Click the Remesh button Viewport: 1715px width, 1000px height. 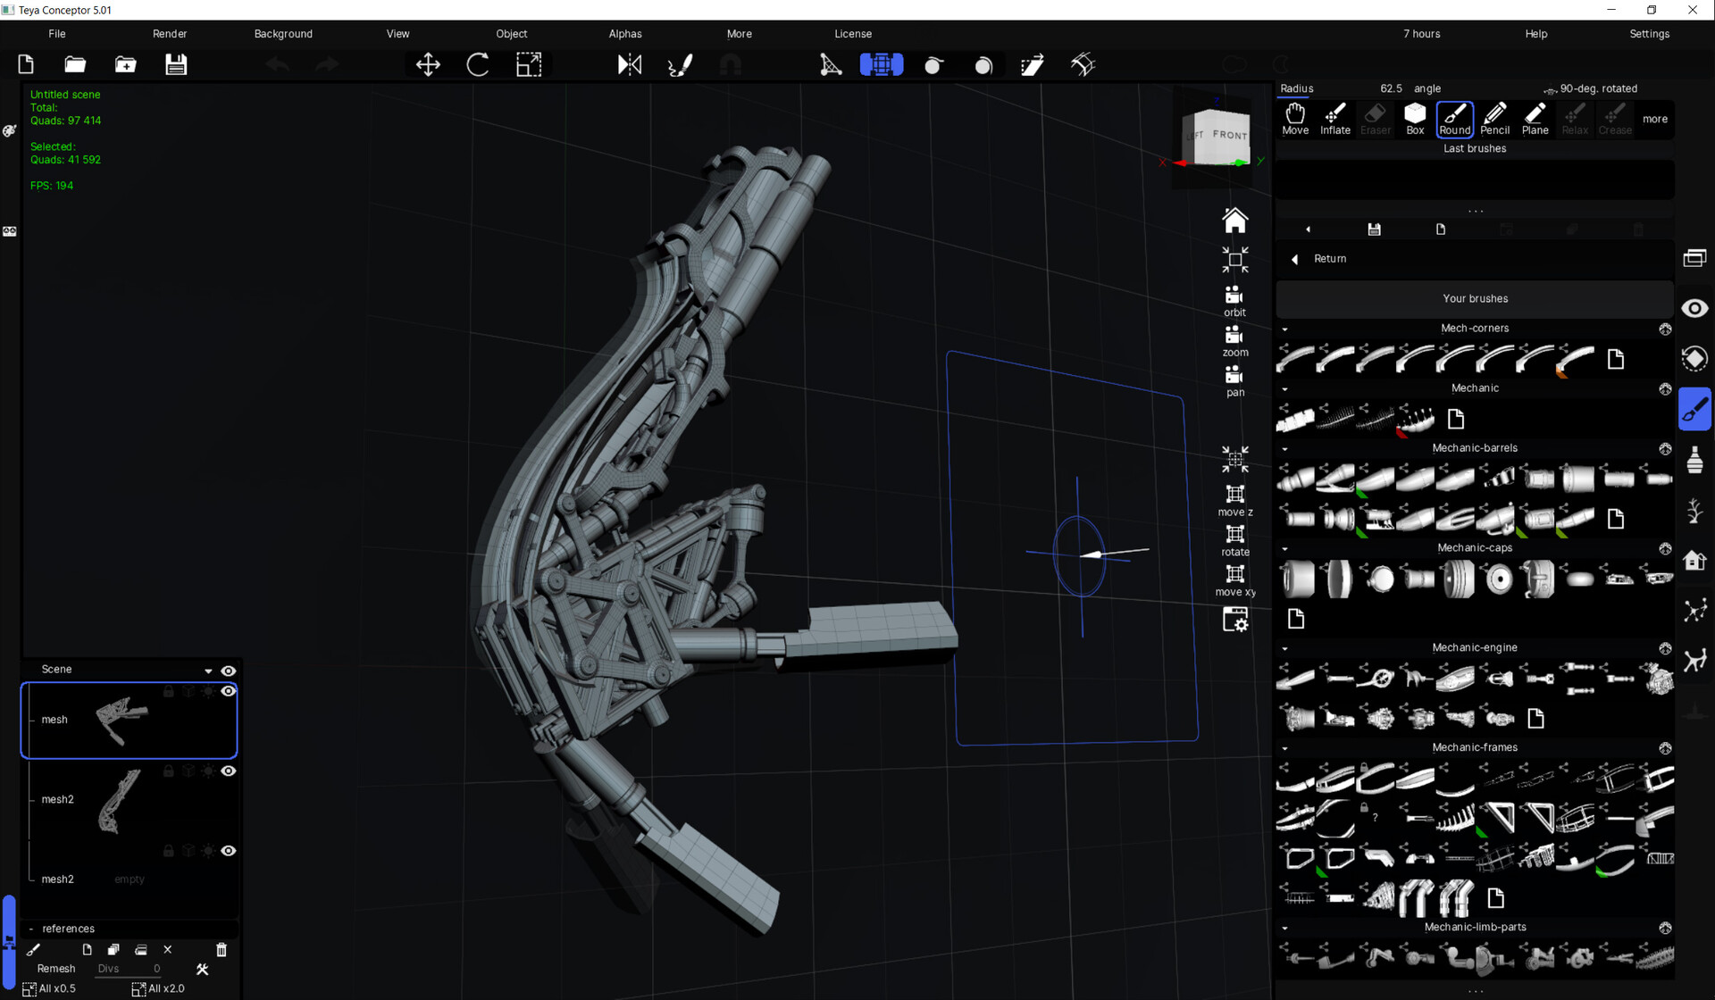click(x=56, y=969)
